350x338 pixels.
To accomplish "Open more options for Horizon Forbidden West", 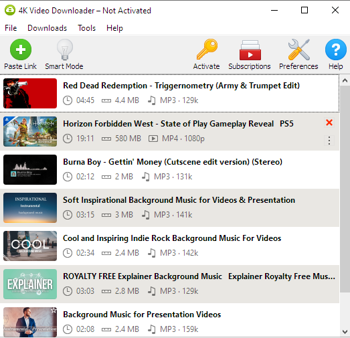I will 329,141.
